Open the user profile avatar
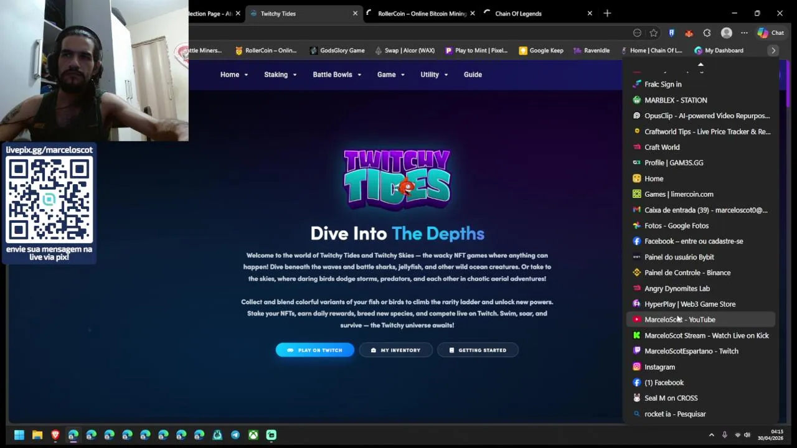This screenshot has height=448, width=797. (726, 33)
